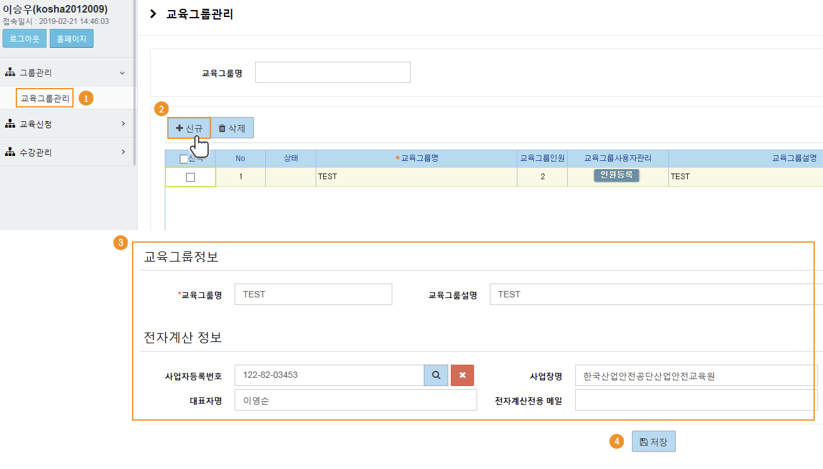
Task: Click the 교육그룹설명 column header
Action: 746,158
